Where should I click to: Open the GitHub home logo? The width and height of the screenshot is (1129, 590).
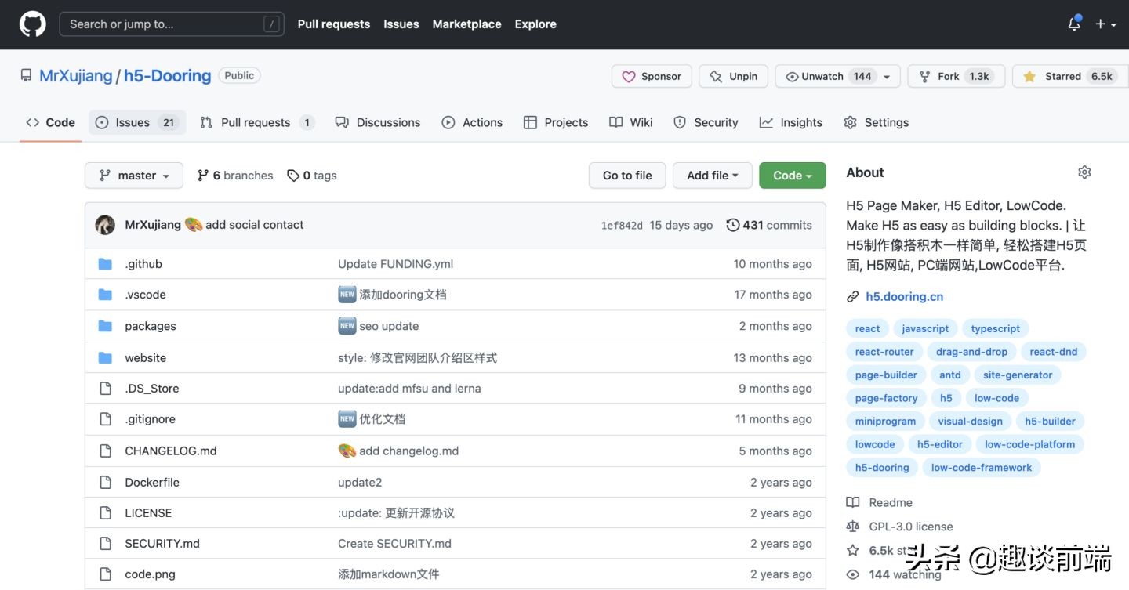click(x=33, y=24)
